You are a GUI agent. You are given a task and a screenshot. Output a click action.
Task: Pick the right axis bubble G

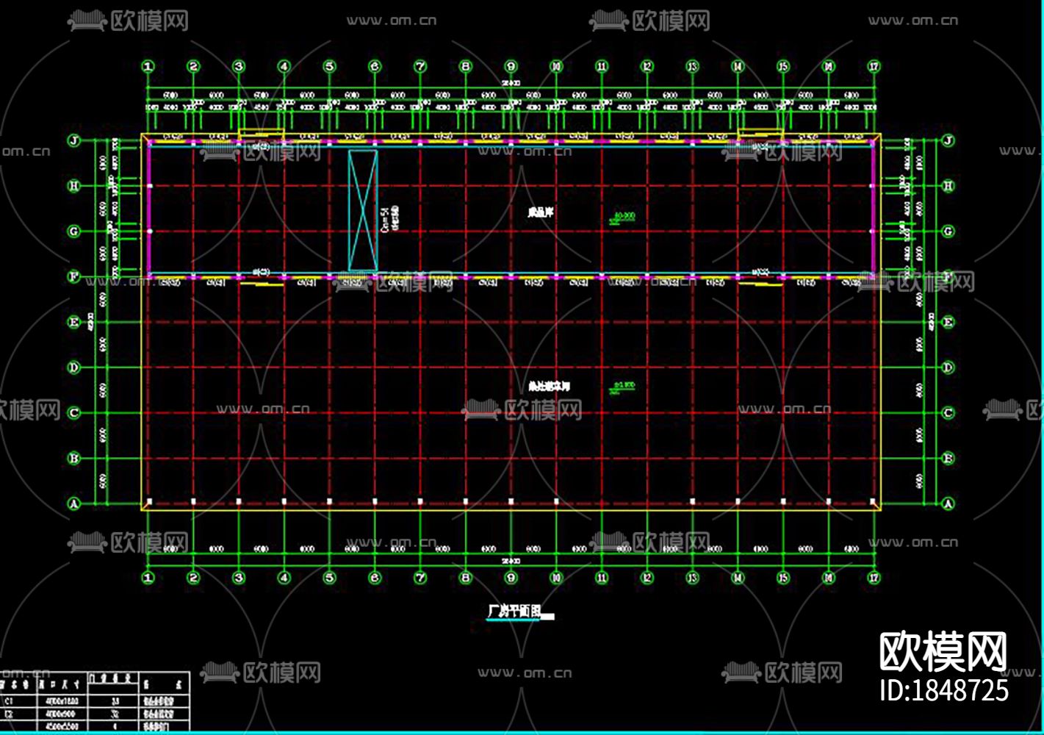pyautogui.click(x=948, y=232)
